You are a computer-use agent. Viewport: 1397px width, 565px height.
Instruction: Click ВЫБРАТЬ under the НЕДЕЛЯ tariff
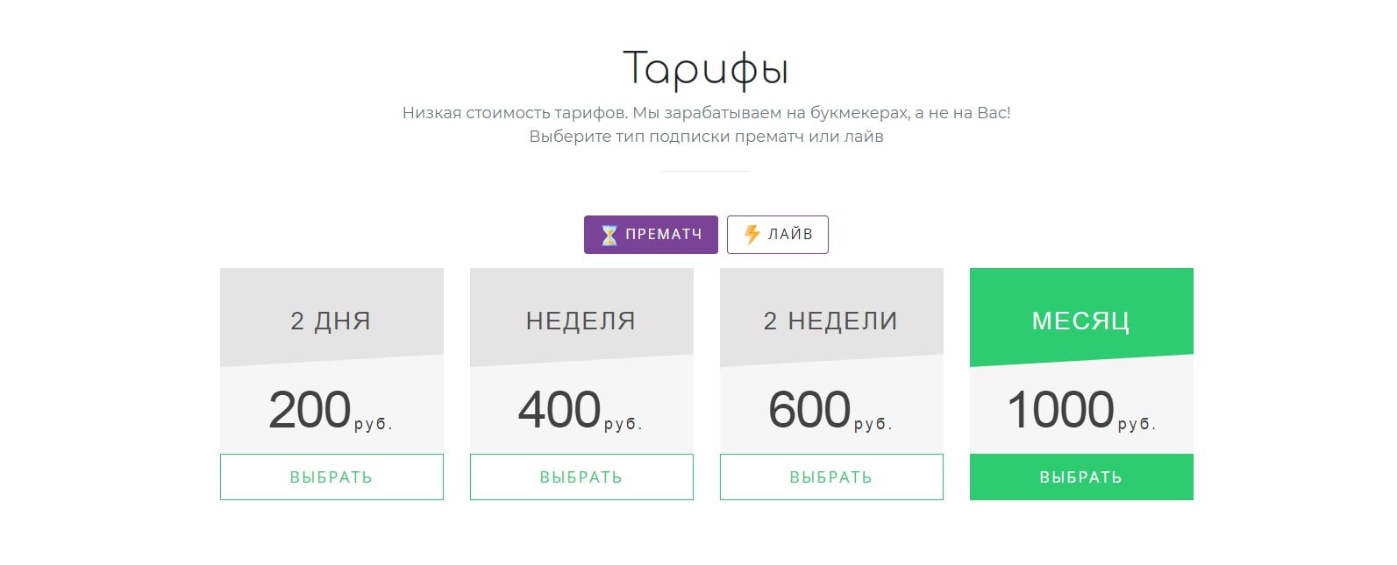click(x=581, y=477)
